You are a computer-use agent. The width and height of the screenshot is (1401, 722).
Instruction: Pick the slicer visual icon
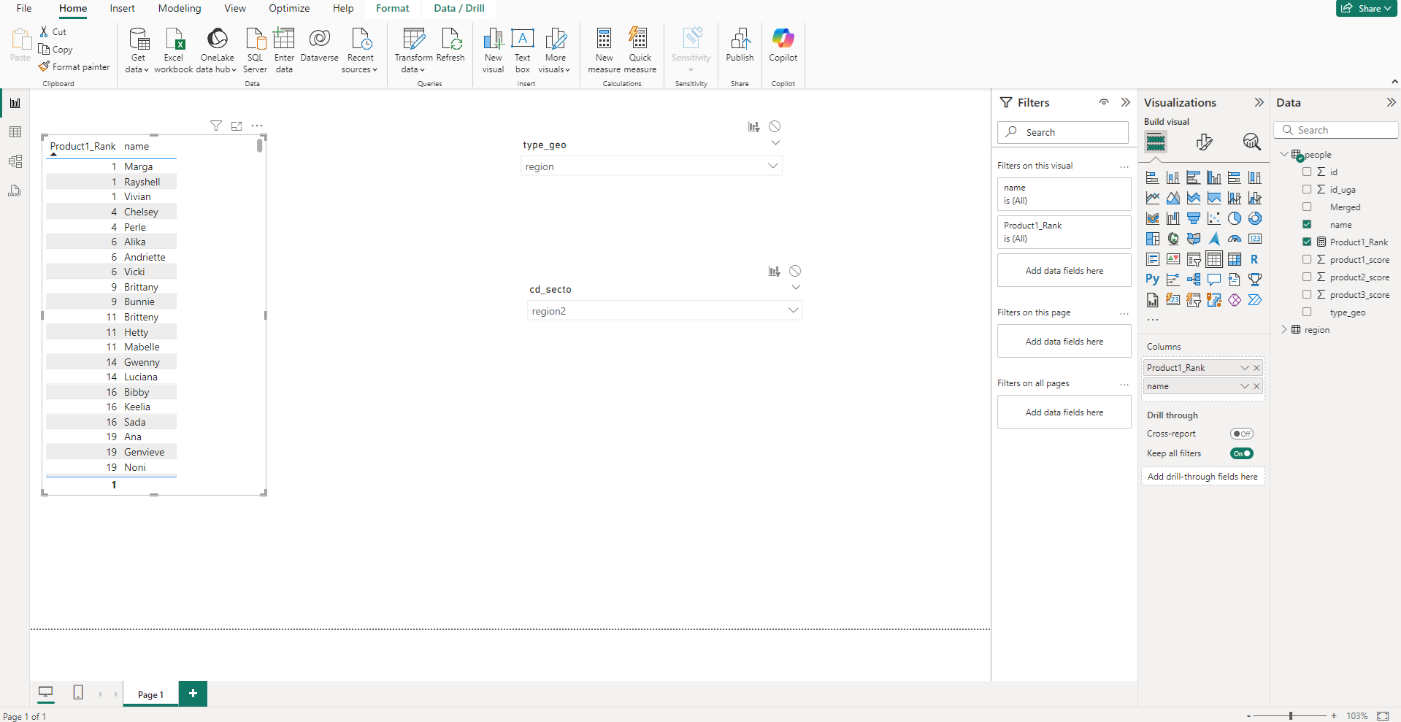[1193, 259]
